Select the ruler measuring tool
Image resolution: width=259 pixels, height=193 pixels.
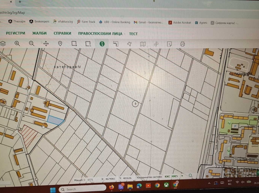pyautogui.click(x=115, y=44)
